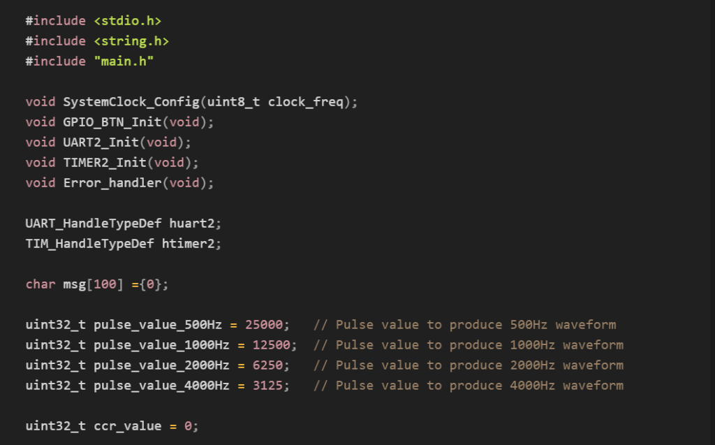Viewport: 715px width, 445px height.
Task: Place cursor on "main.h" include
Action: click(x=124, y=61)
